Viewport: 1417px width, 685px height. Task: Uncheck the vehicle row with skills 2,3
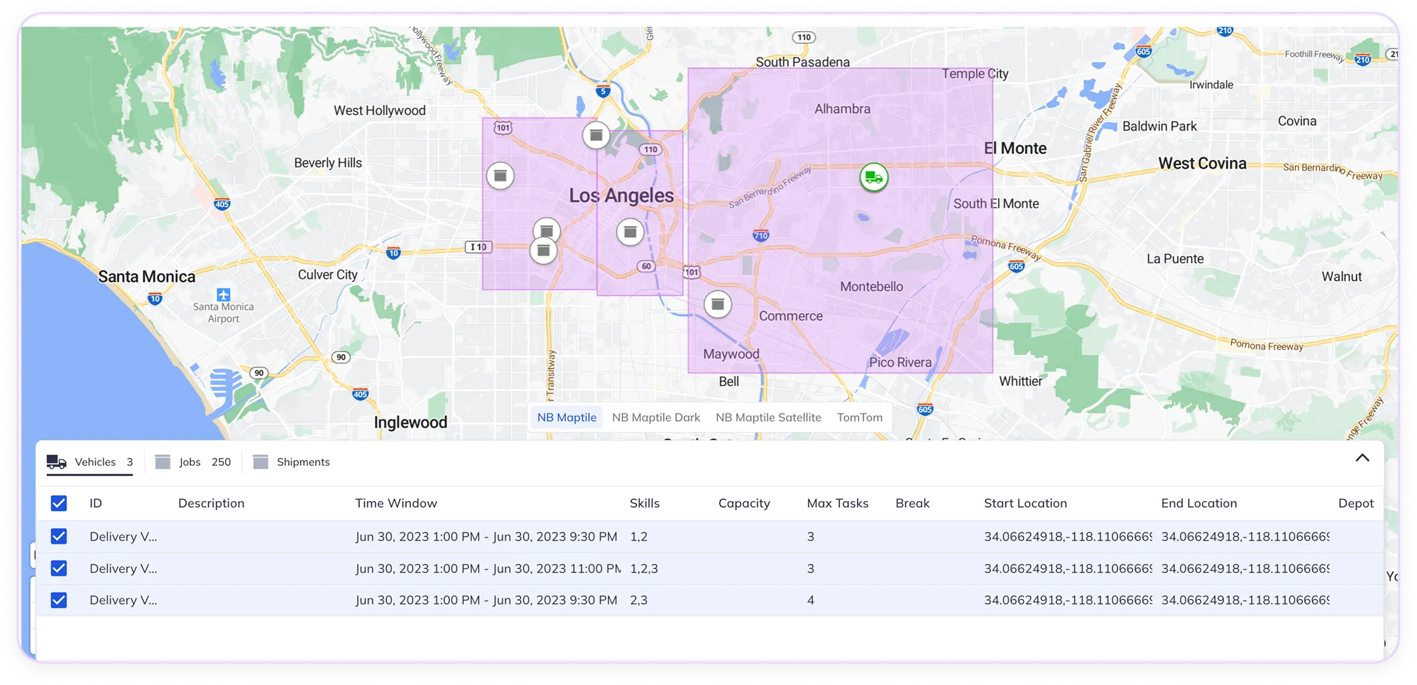point(59,599)
